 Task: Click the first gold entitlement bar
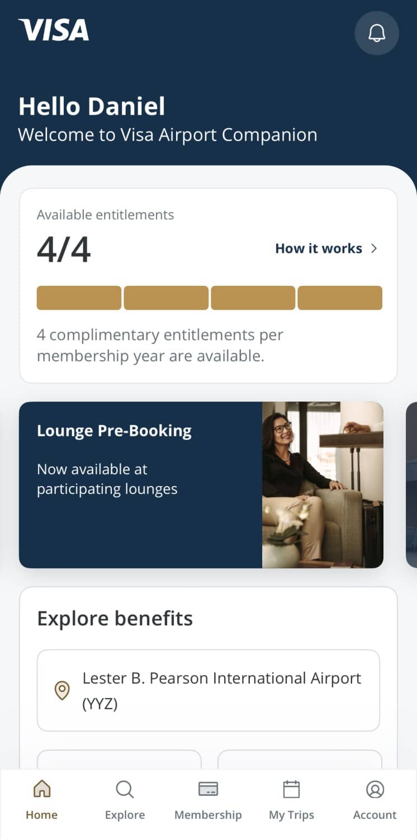[79, 298]
